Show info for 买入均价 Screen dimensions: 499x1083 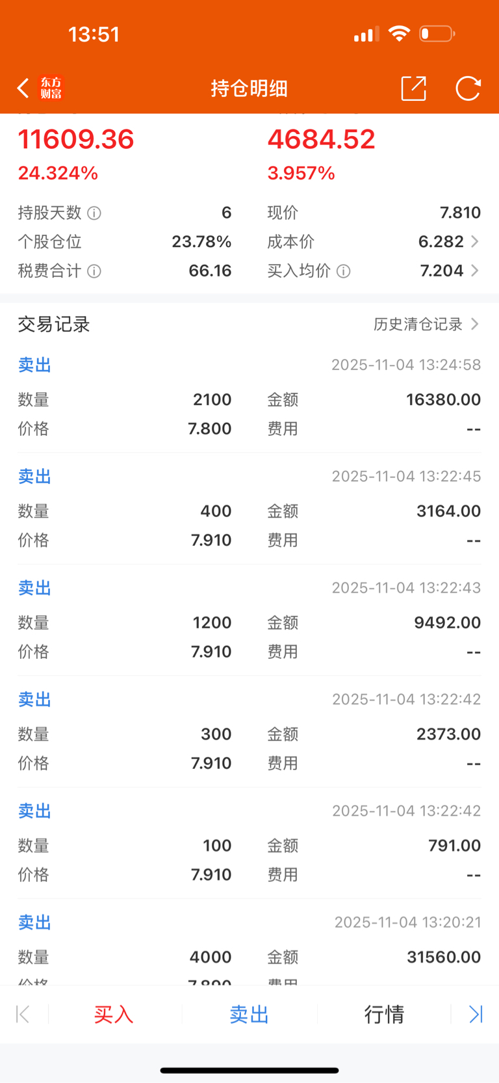344,271
